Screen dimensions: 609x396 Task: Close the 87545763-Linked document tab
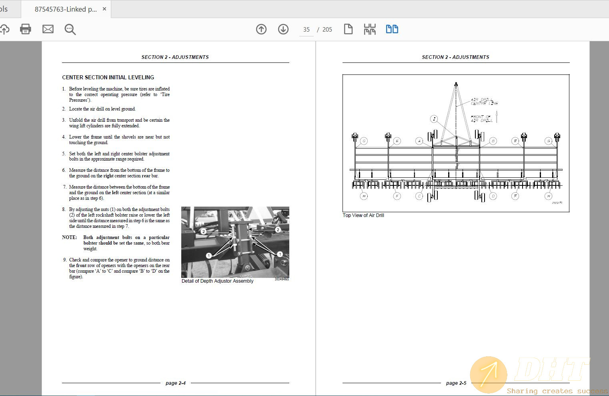104,9
